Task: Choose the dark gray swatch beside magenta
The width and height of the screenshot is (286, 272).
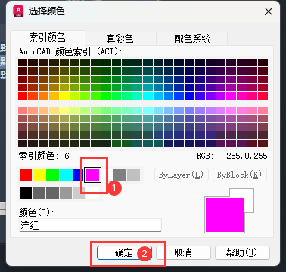Action: pos(120,175)
